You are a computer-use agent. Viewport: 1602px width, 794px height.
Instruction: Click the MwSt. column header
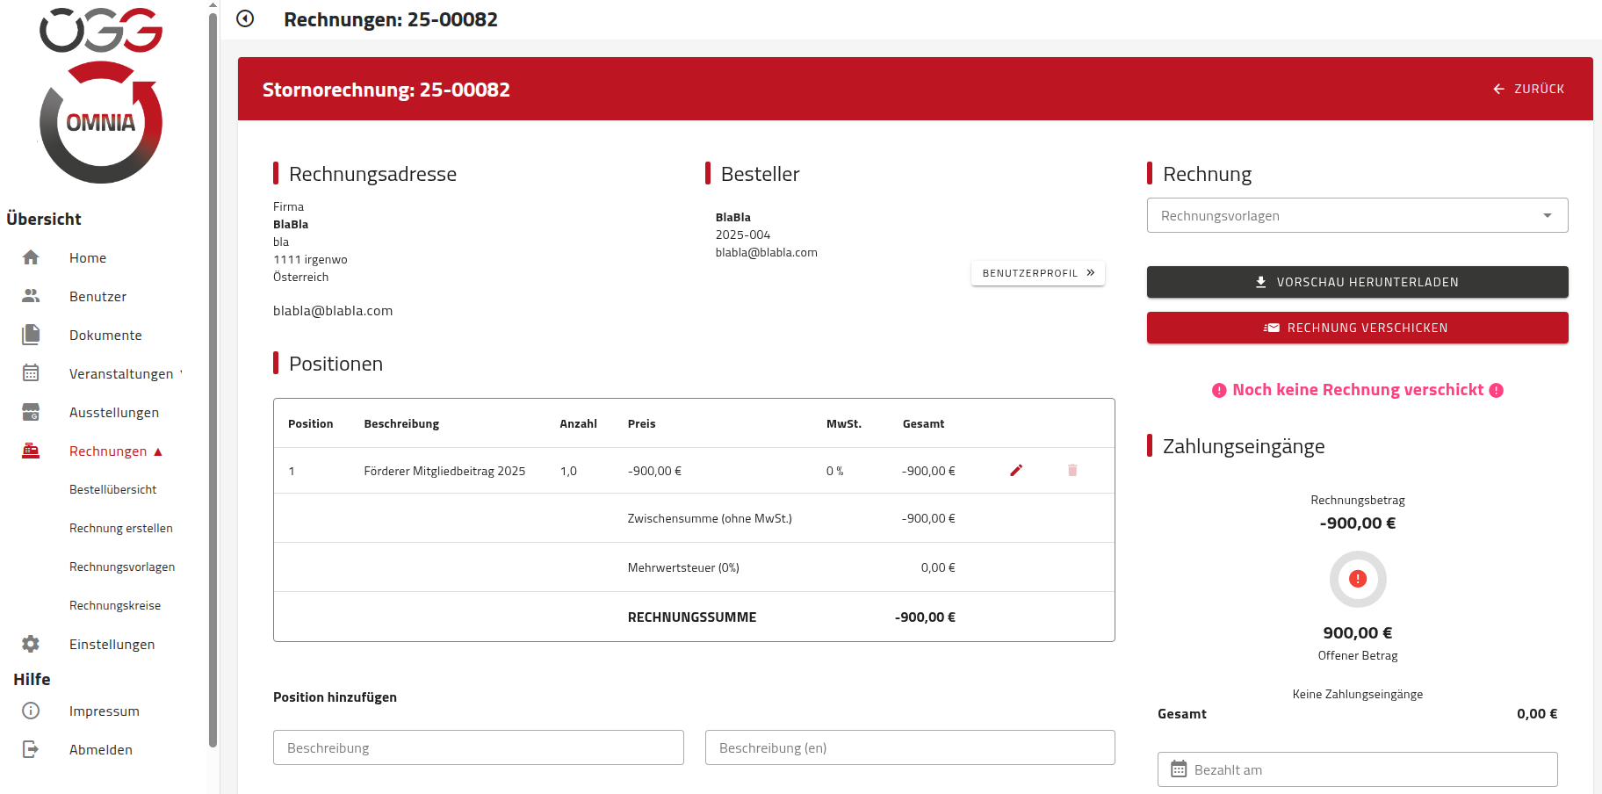tap(844, 423)
